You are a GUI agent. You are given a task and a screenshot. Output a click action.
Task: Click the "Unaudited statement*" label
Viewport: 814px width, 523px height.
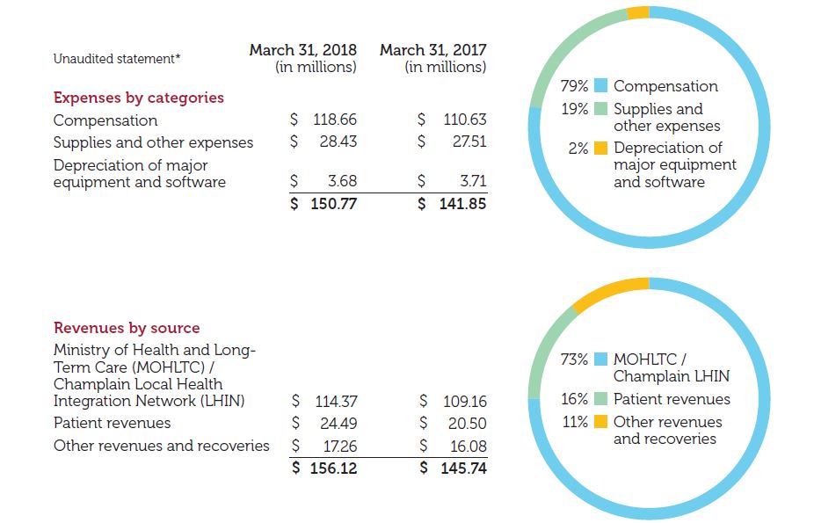pyautogui.click(x=117, y=59)
